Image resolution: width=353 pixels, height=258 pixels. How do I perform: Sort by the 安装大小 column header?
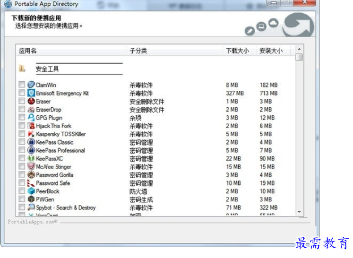point(274,51)
